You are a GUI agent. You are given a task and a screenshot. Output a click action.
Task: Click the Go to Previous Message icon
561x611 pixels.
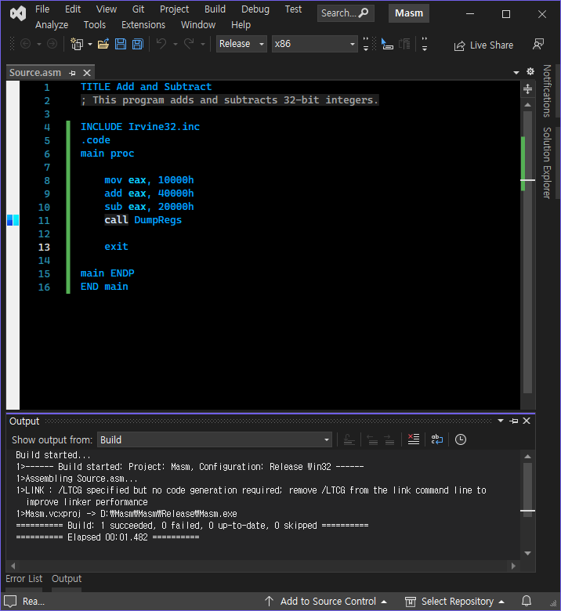[373, 439]
